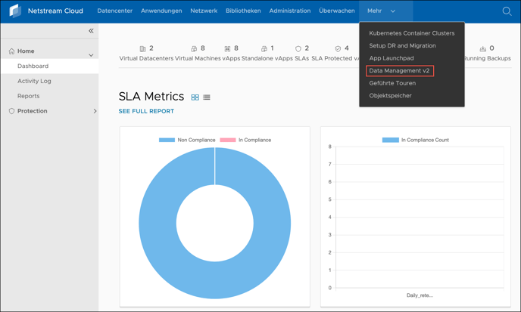Click the Virtual Datacenters icon
The width and height of the screenshot is (521, 312).
point(142,49)
